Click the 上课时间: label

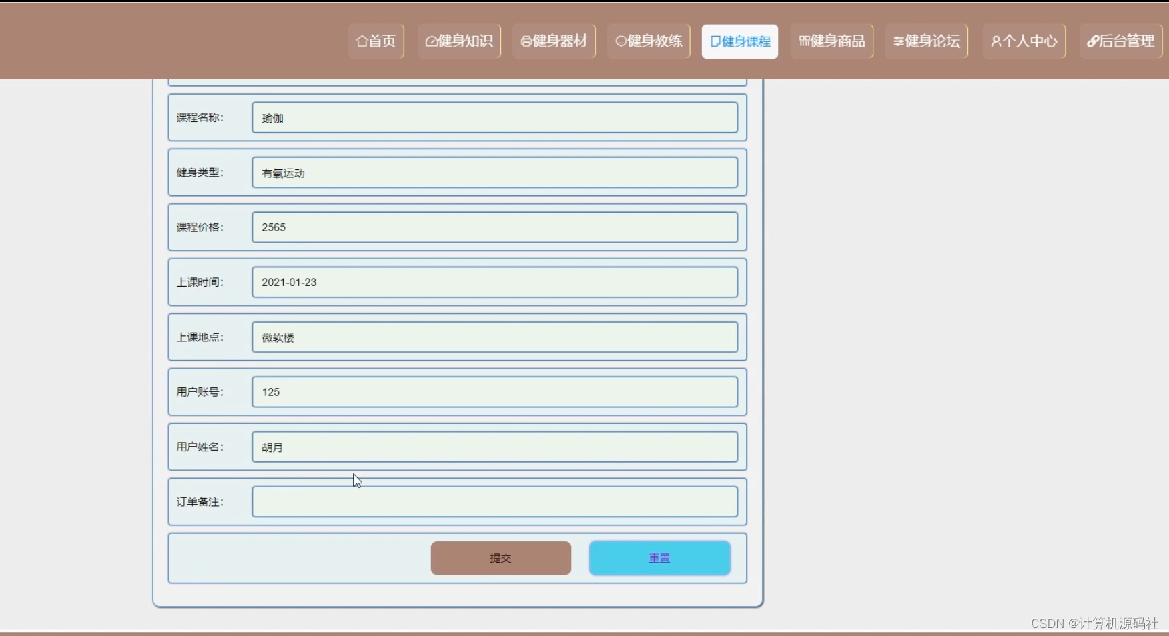(x=200, y=282)
